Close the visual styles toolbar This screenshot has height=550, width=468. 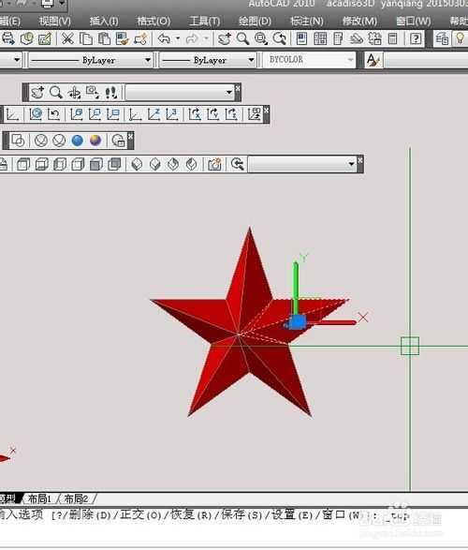130,136
